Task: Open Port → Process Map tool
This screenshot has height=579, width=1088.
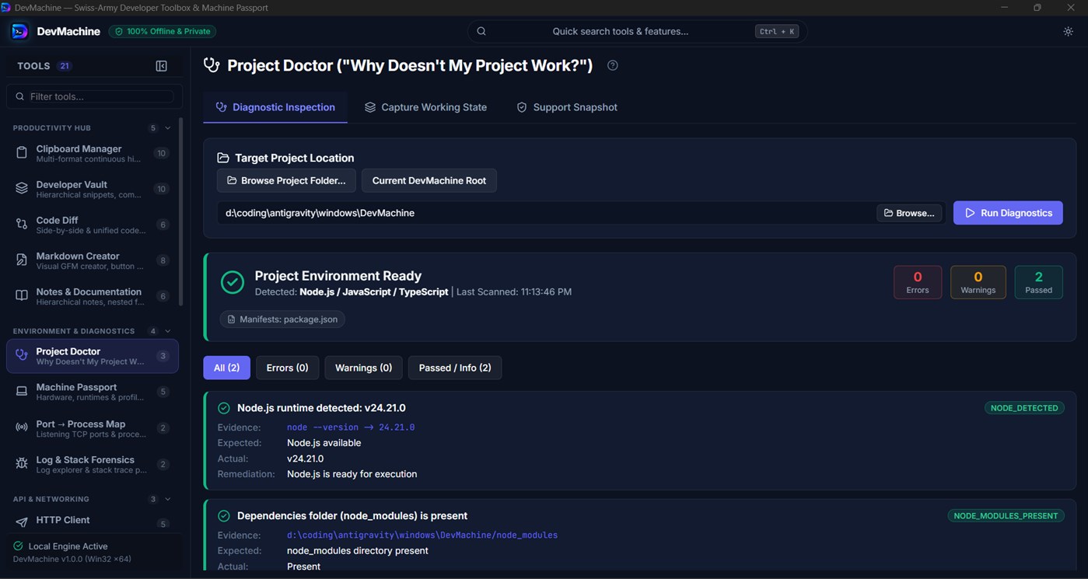Action: click(x=93, y=428)
